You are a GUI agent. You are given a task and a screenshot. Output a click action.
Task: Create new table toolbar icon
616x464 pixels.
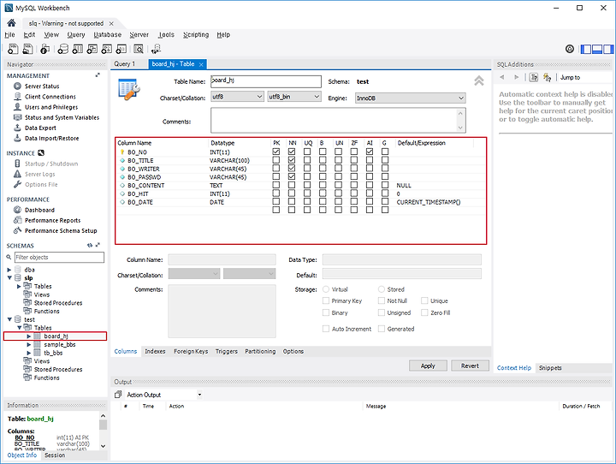[x=77, y=49]
